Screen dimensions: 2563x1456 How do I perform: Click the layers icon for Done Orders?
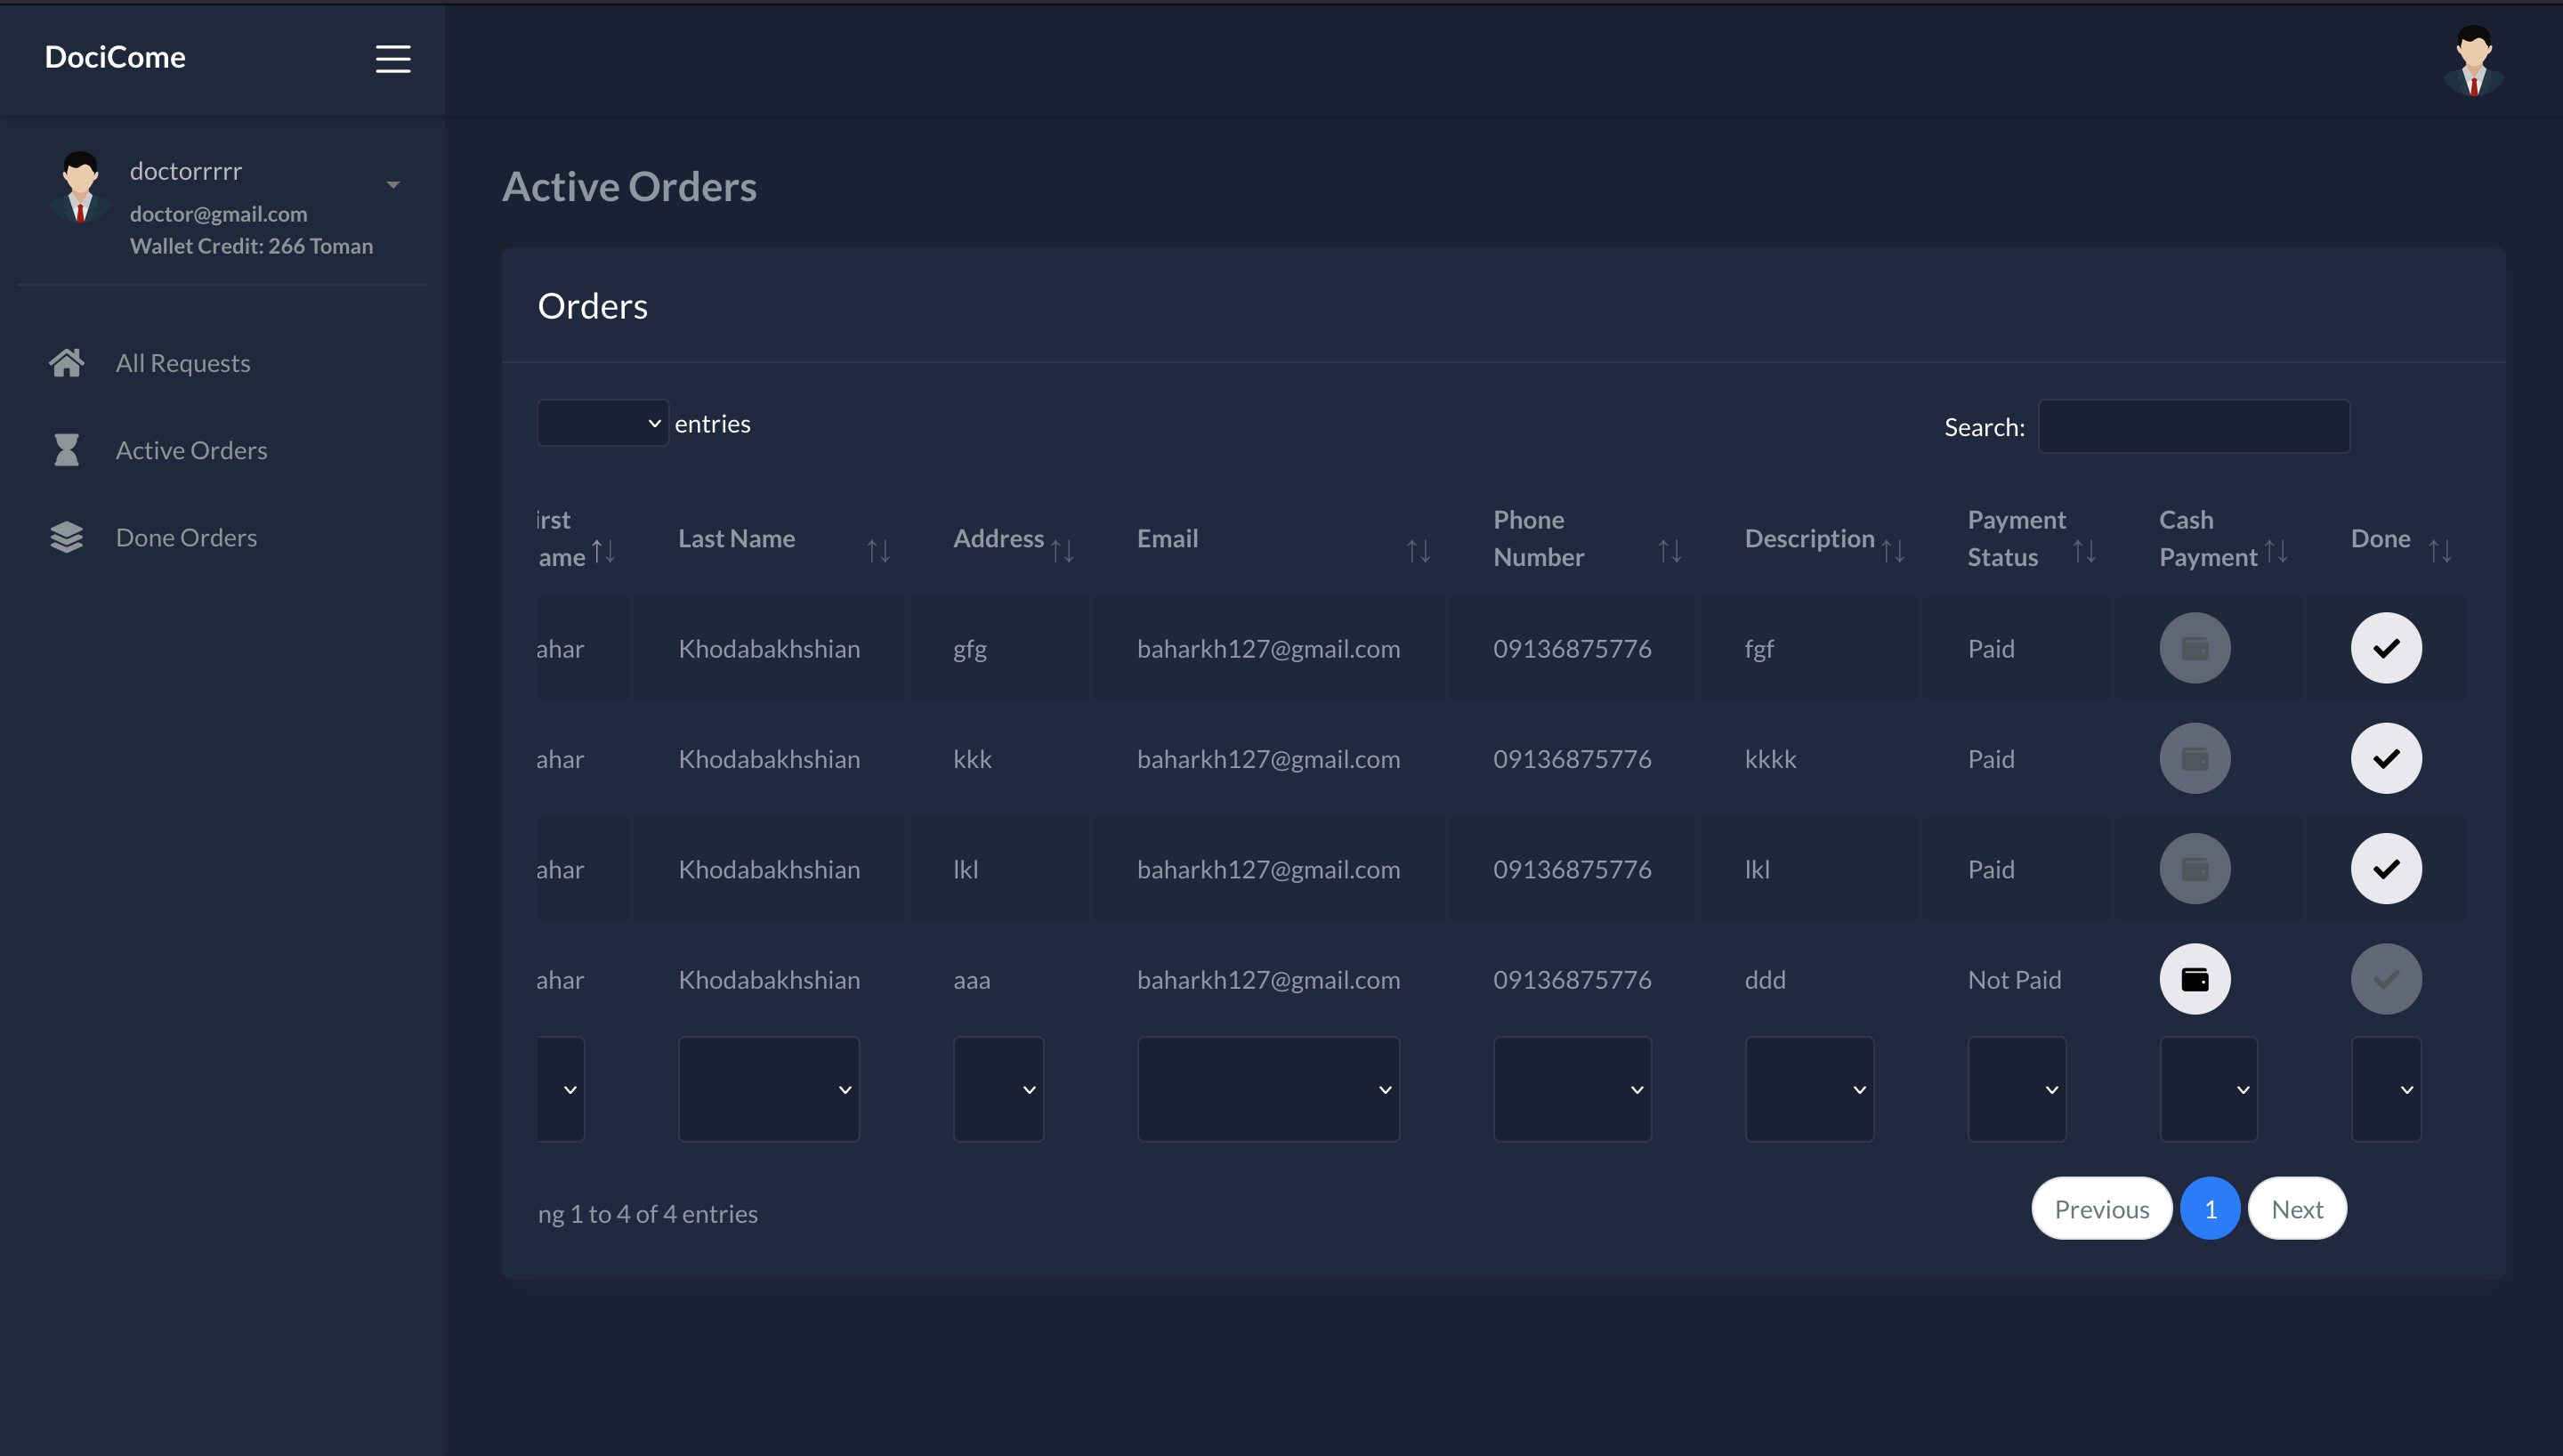click(x=66, y=538)
